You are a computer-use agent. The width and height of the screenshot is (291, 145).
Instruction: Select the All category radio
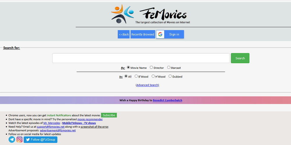tap(126, 76)
